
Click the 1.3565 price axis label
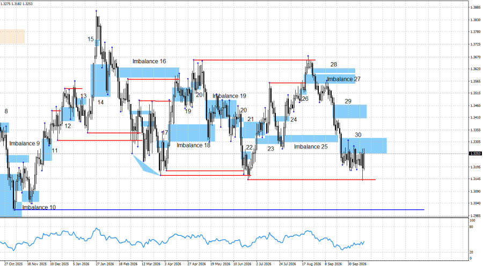tap(475, 81)
